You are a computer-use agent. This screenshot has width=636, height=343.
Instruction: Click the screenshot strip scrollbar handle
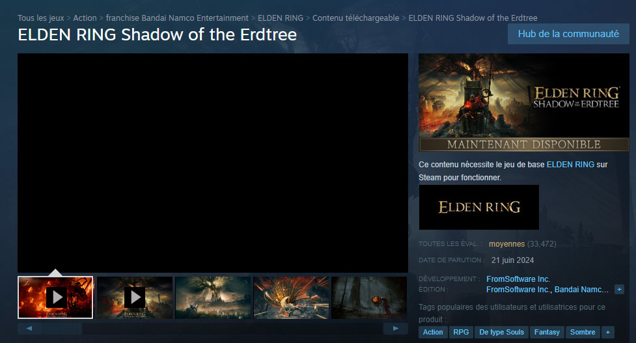tap(62, 329)
